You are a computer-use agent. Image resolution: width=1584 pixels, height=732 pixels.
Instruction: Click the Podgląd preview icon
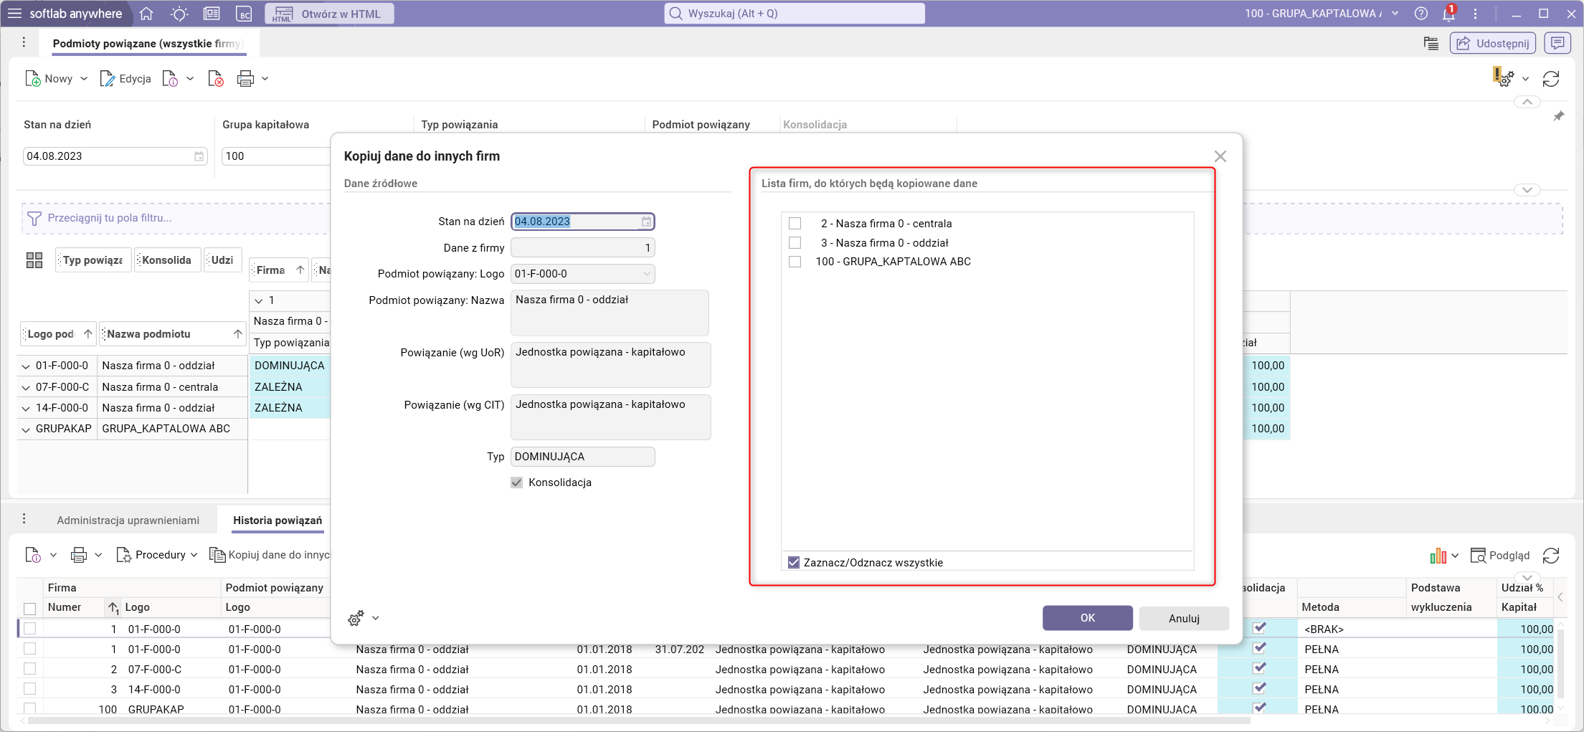click(x=1478, y=556)
